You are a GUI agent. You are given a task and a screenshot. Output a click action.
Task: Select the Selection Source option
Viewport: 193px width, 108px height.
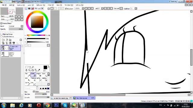click(2, 37)
